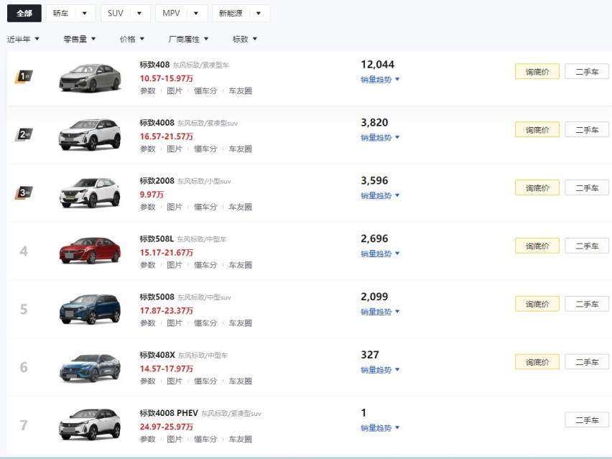Expand 销量趋势 for 标致408X
This screenshot has width=612, height=459.
380,370
